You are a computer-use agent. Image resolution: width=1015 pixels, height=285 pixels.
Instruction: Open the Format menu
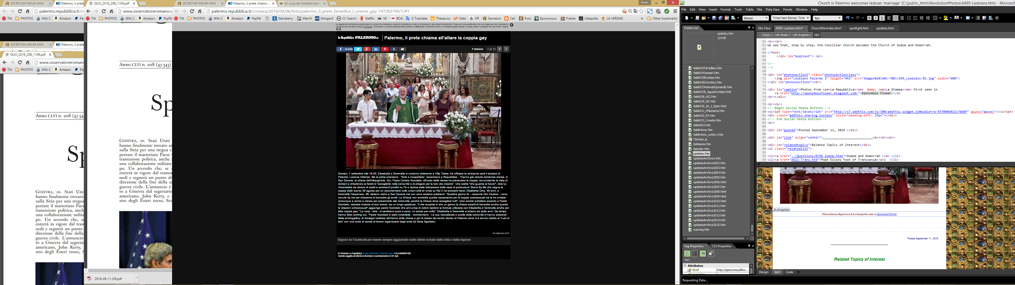pyautogui.click(x=725, y=9)
